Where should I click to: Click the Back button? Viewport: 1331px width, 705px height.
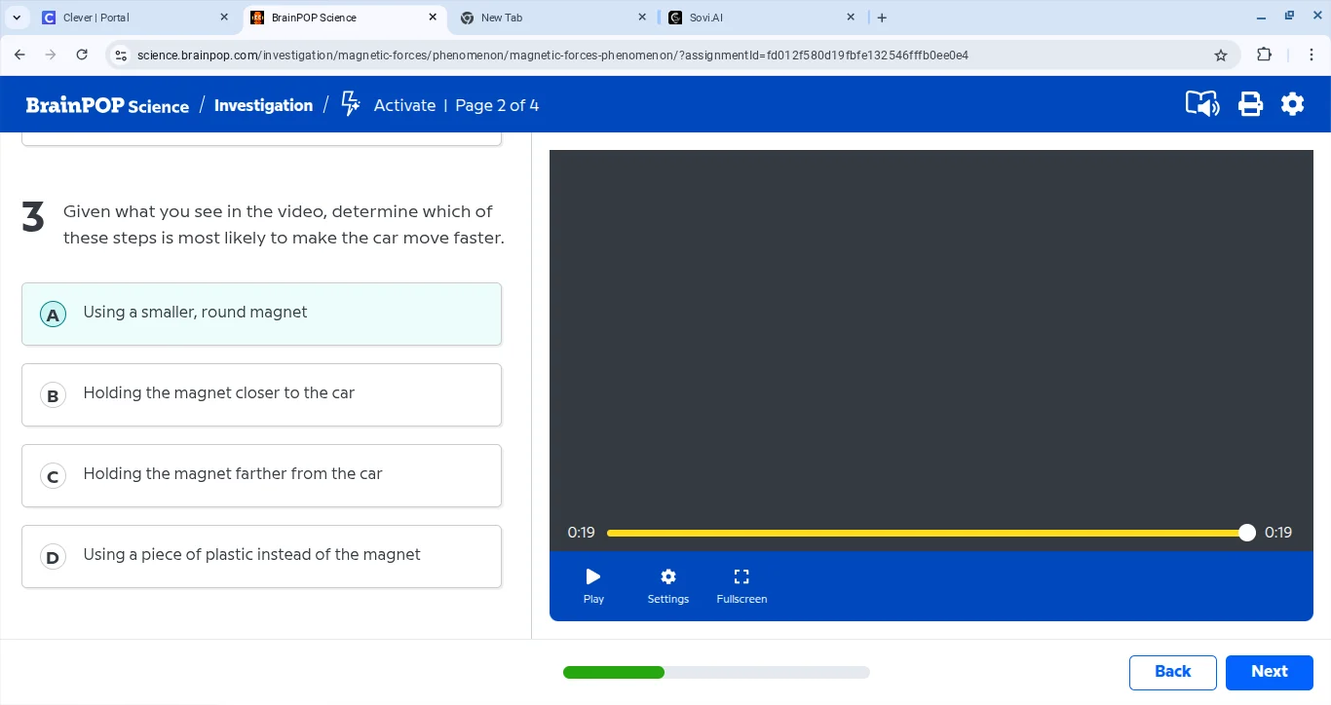(1172, 672)
